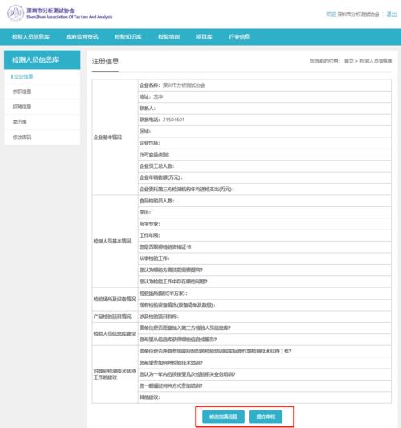Viewport: 401px width, 428px height.
Task: Select 项目库 in top navigation
Action: [204, 37]
